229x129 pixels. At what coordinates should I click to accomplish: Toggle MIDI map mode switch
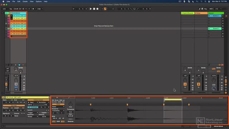[x=211, y=9]
